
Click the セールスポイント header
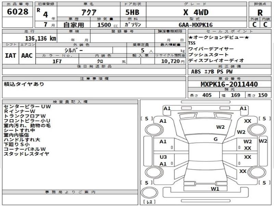tap(229, 31)
